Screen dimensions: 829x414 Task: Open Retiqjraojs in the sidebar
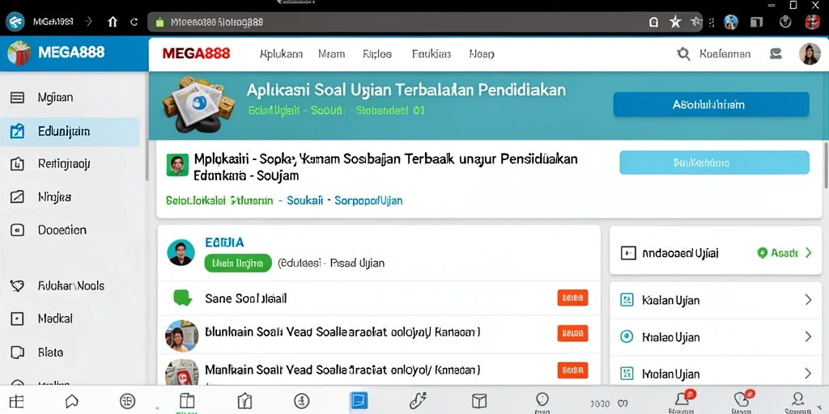(64, 163)
